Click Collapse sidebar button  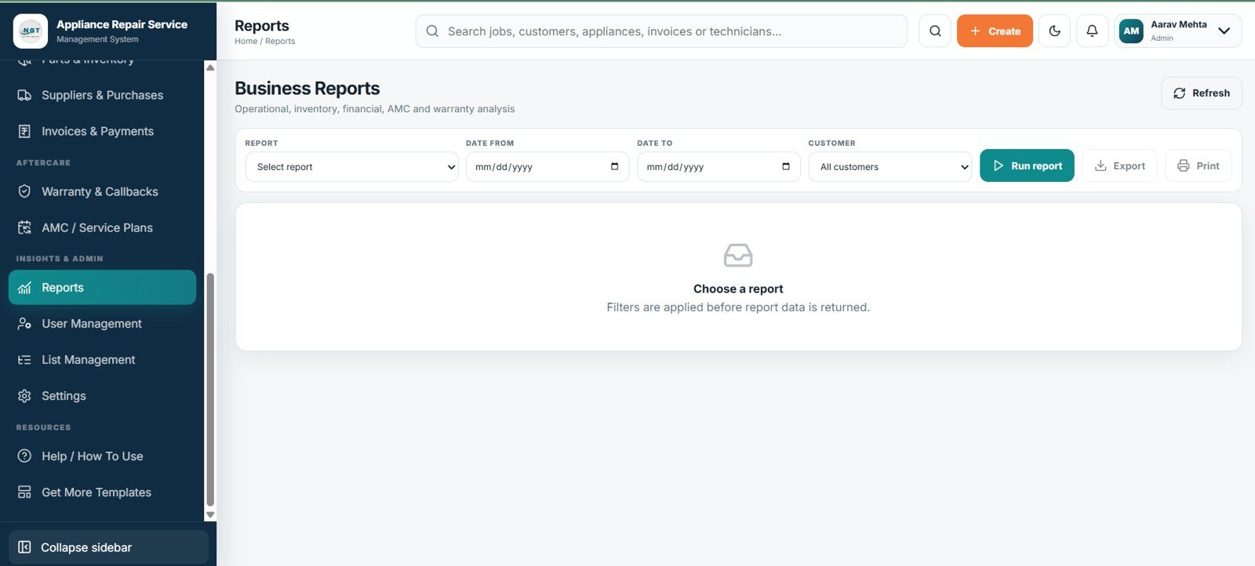[108, 547]
